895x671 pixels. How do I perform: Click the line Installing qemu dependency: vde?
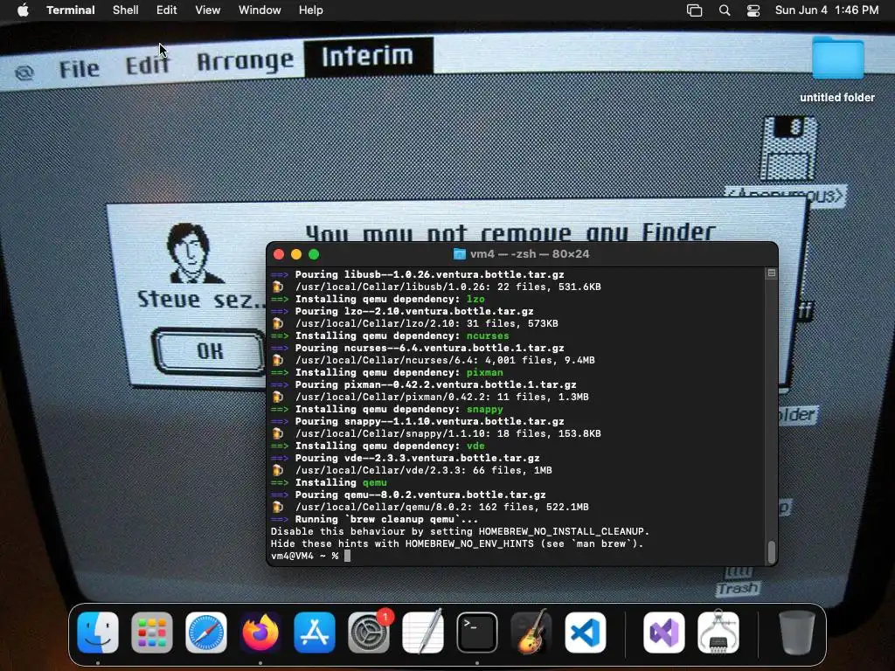390,446
